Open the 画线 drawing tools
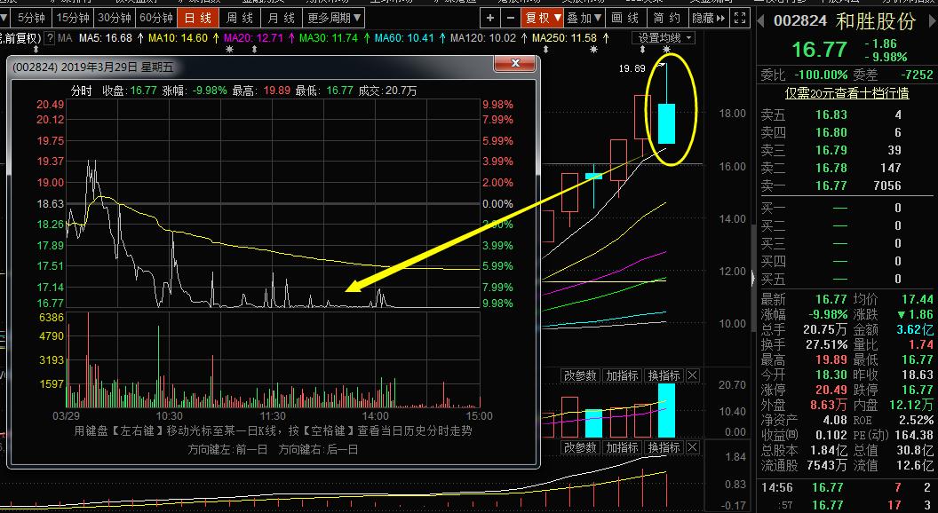Viewport: 938px width, 513px height. click(625, 18)
